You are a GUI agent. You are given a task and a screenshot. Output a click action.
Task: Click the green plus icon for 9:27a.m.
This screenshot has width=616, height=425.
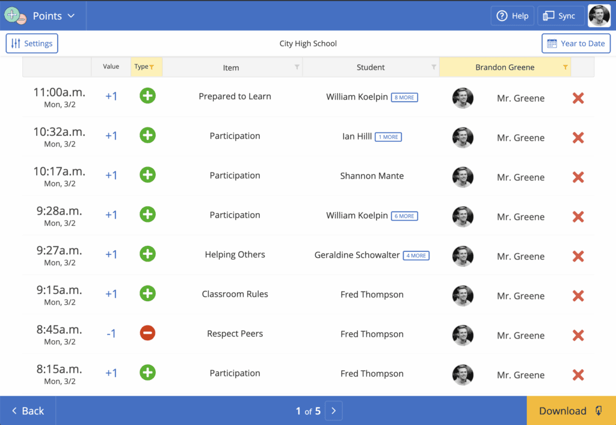(148, 254)
